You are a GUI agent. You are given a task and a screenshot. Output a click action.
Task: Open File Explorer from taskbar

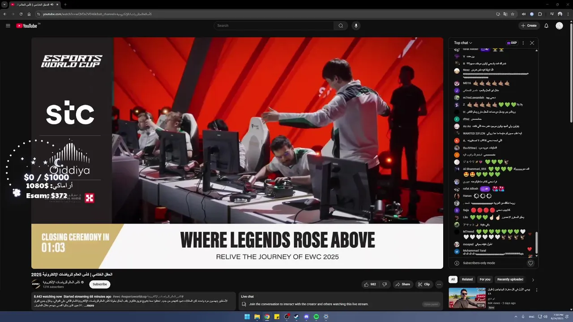coord(257,317)
